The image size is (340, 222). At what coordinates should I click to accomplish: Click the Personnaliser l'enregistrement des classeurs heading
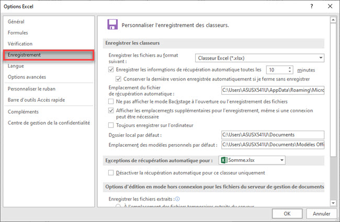coord(175,25)
